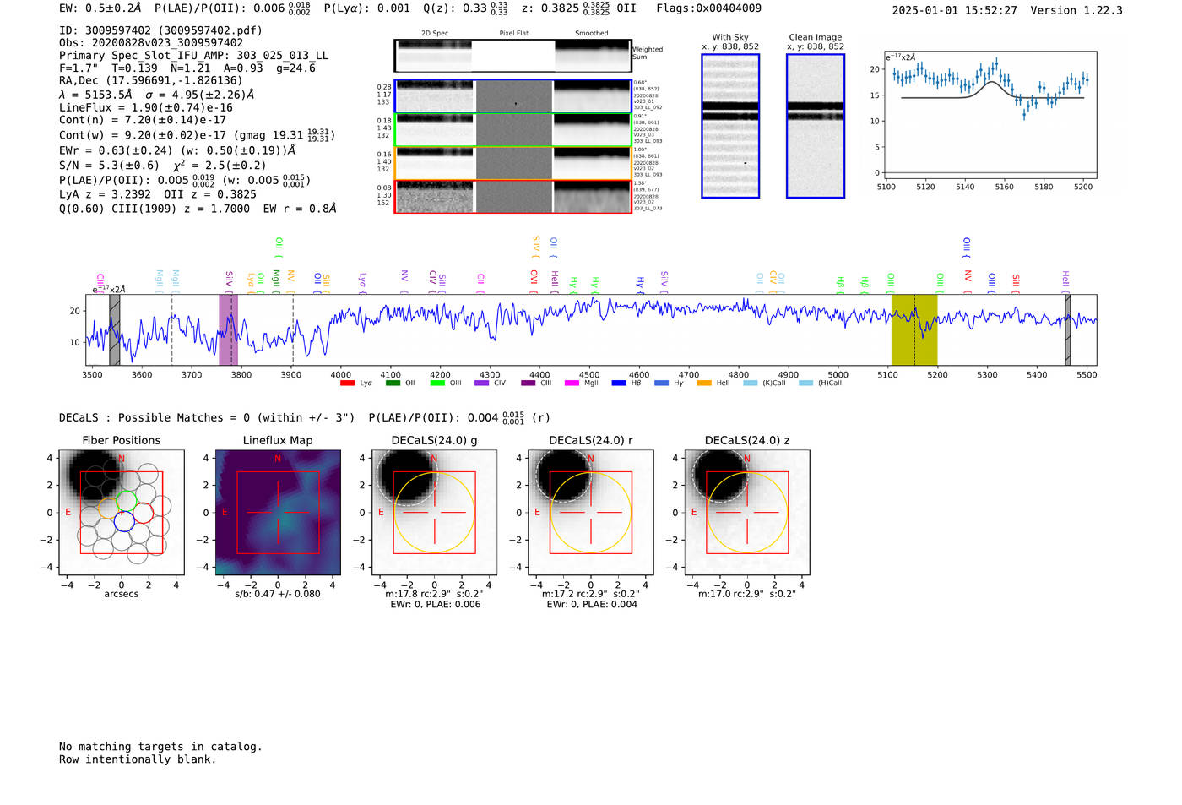Screen dimensions: 1182x805
Task: Click the S/N = 5.3(±0.6) value
Action: pyautogui.click(x=109, y=166)
